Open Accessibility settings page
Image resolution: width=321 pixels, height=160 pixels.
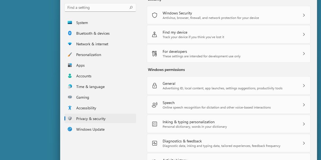100,108
